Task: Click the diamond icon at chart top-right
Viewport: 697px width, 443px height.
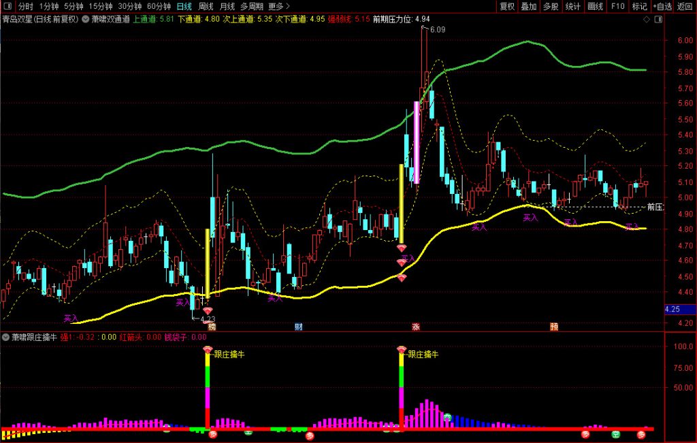Action: tap(646, 19)
